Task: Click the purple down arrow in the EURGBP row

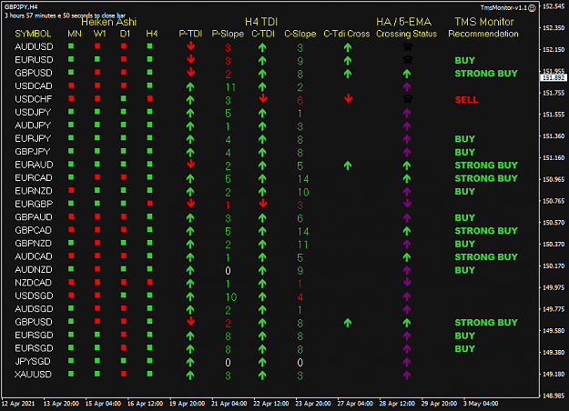Action: [407, 204]
